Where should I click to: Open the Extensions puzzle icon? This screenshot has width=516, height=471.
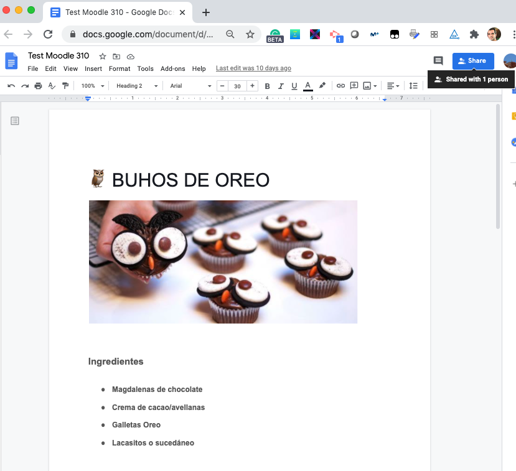(x=474, y=34)
